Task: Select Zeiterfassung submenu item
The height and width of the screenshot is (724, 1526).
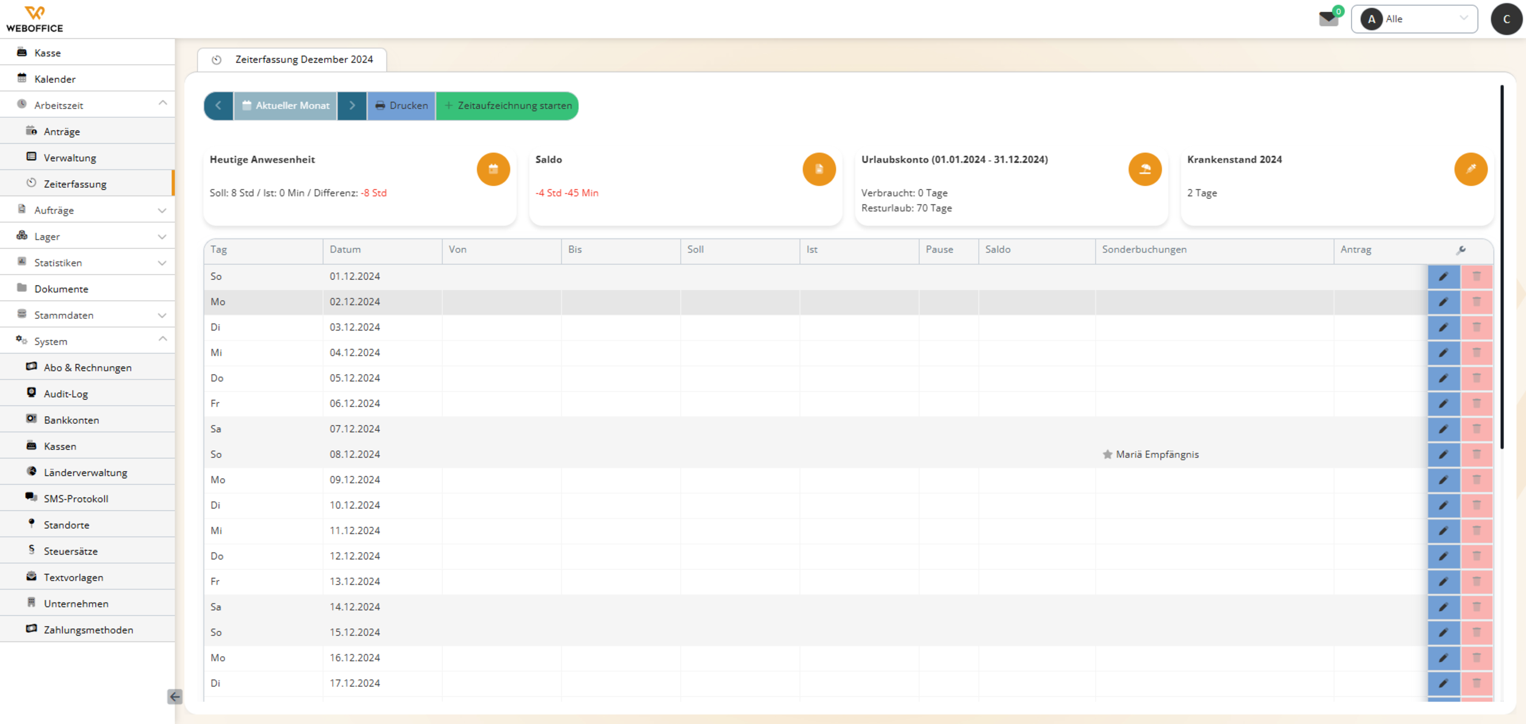Action: (88, 184)
